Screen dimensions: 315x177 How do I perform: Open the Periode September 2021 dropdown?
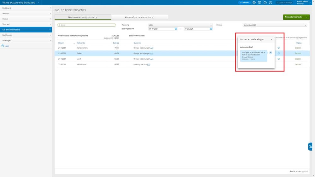pyautogui.click(x=275, y=25)
